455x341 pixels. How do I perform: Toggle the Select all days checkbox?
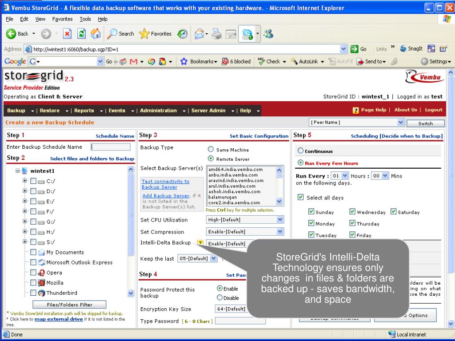pyautogui.click(x=301, y=197)
